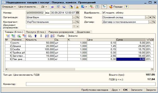Sort table ascending A-Z
The width and height of the screenshot is (158, 93).
point(47,36)
